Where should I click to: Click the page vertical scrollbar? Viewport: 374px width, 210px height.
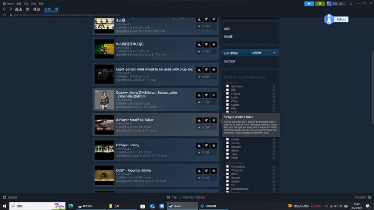(x=373, y=87)
